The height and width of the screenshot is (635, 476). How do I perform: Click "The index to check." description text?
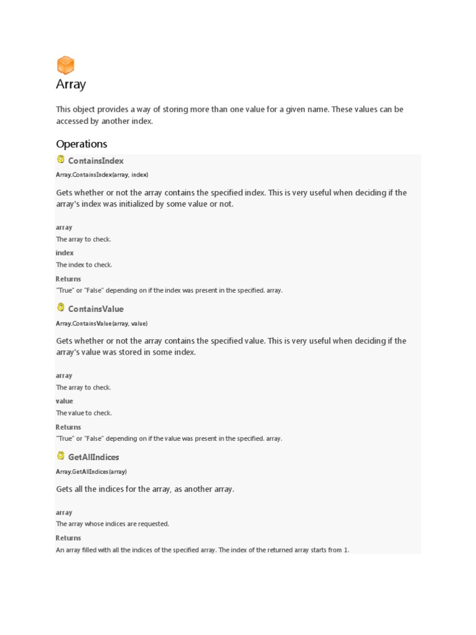[84, 265]
